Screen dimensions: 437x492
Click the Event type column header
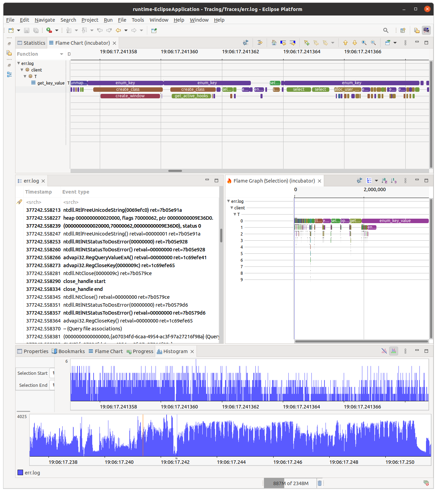pyautogui.click(x=76, y=192)
